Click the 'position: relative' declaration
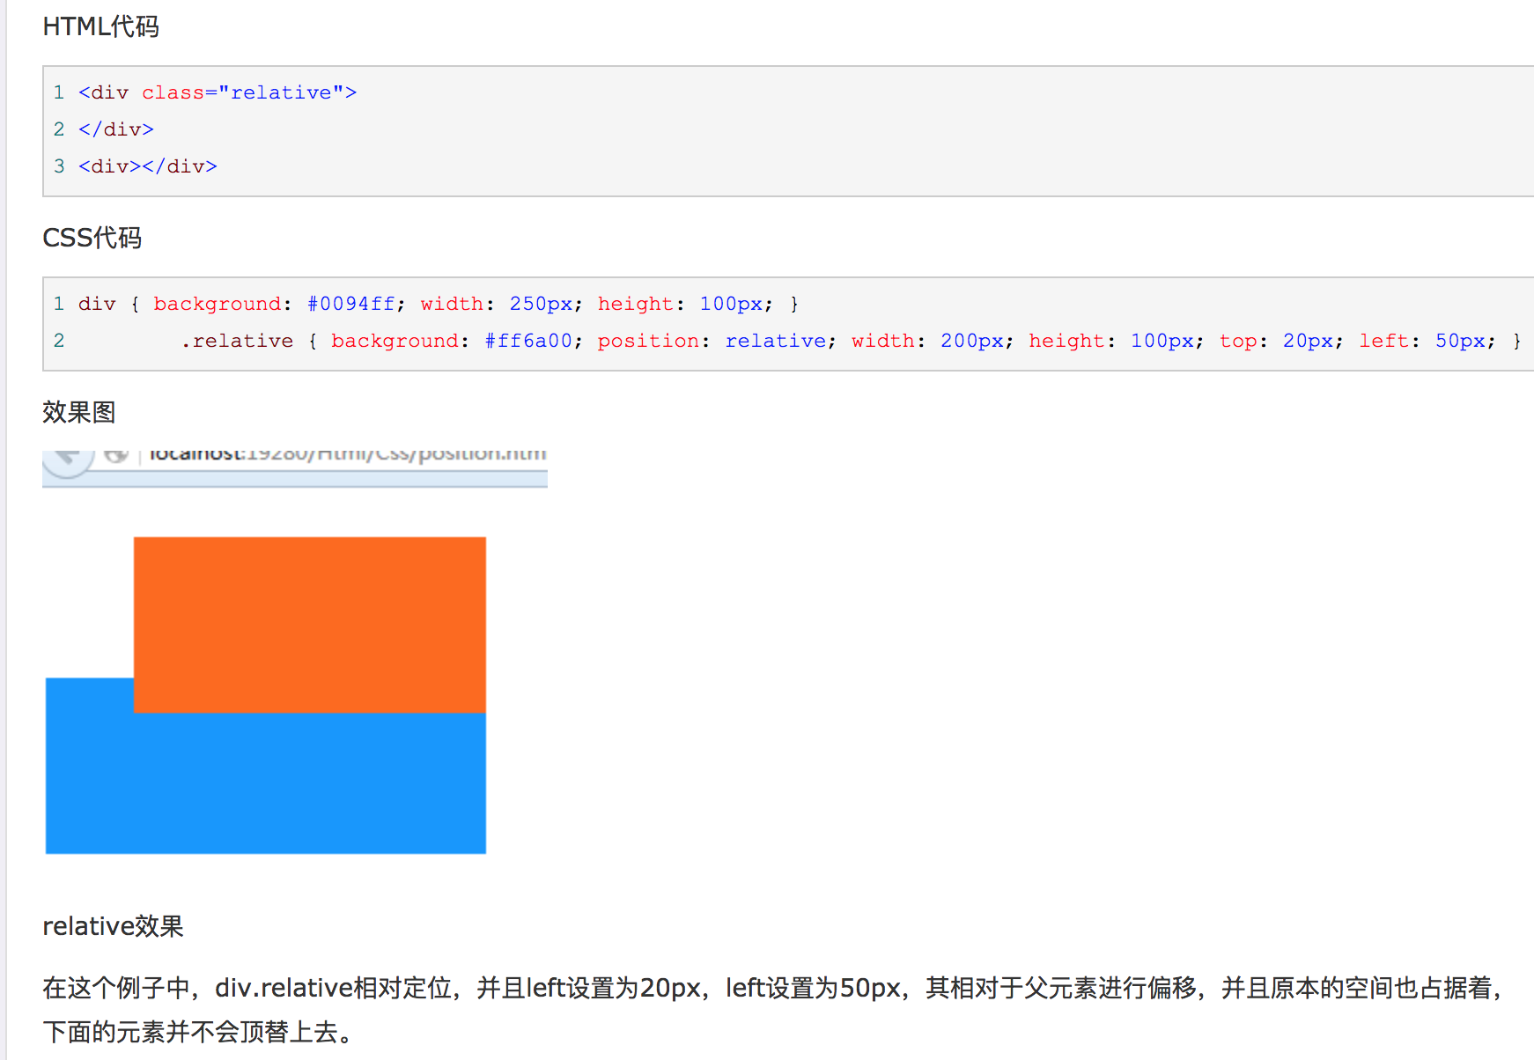 pos(717,341)
